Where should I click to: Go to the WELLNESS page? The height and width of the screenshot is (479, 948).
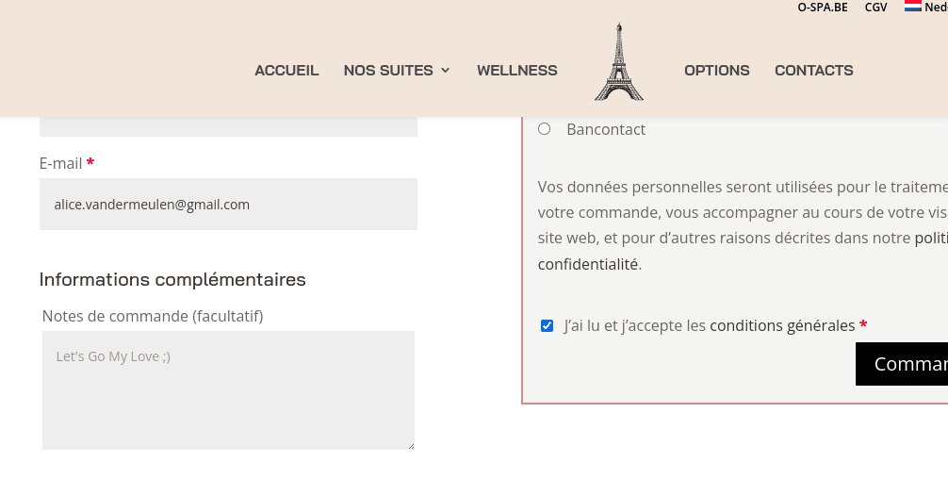coord(517,70)
